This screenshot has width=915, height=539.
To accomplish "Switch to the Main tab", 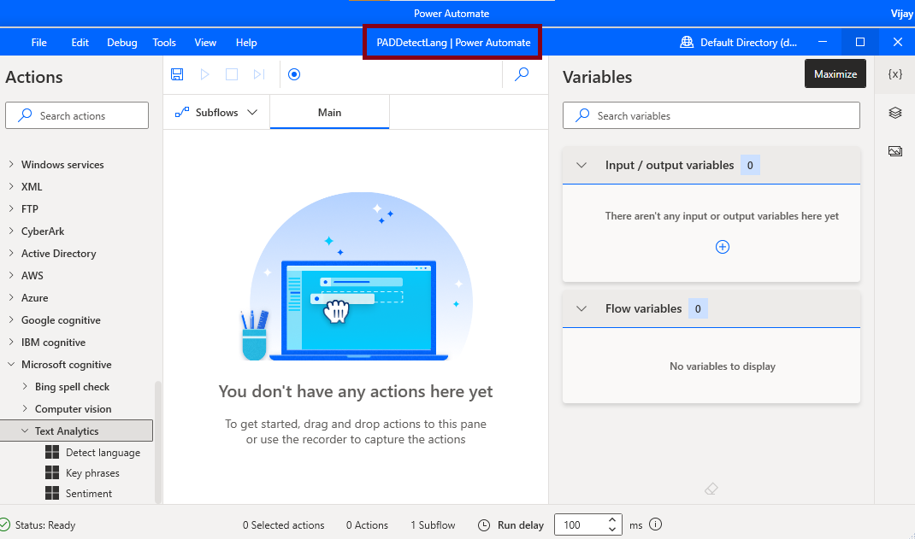I will click(329, 112).
